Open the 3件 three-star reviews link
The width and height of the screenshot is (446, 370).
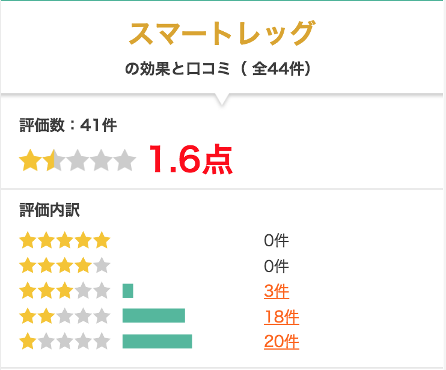coord(276,291)
